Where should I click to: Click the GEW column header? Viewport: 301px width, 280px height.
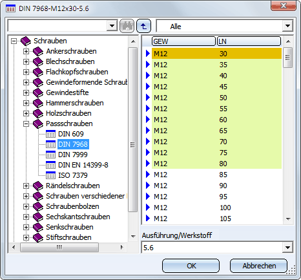[x=183, y=41]
